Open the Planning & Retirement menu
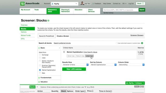166x93 pixels. click(x=67, y=11)
